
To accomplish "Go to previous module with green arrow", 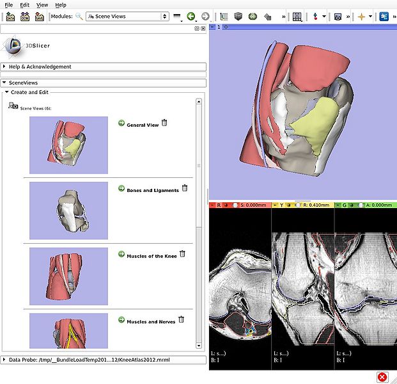I will 191,17.
